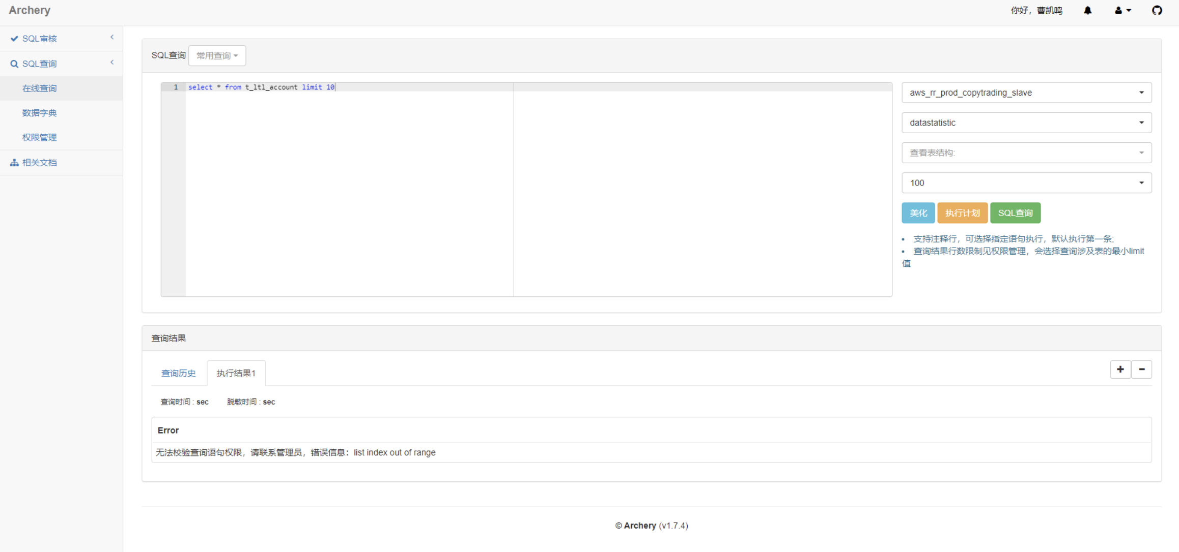
Task: Remove a result tab with the minus icon
Action: tap(1141, 370)
